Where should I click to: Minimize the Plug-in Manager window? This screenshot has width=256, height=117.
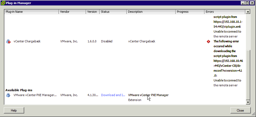[x=243, y=3]
